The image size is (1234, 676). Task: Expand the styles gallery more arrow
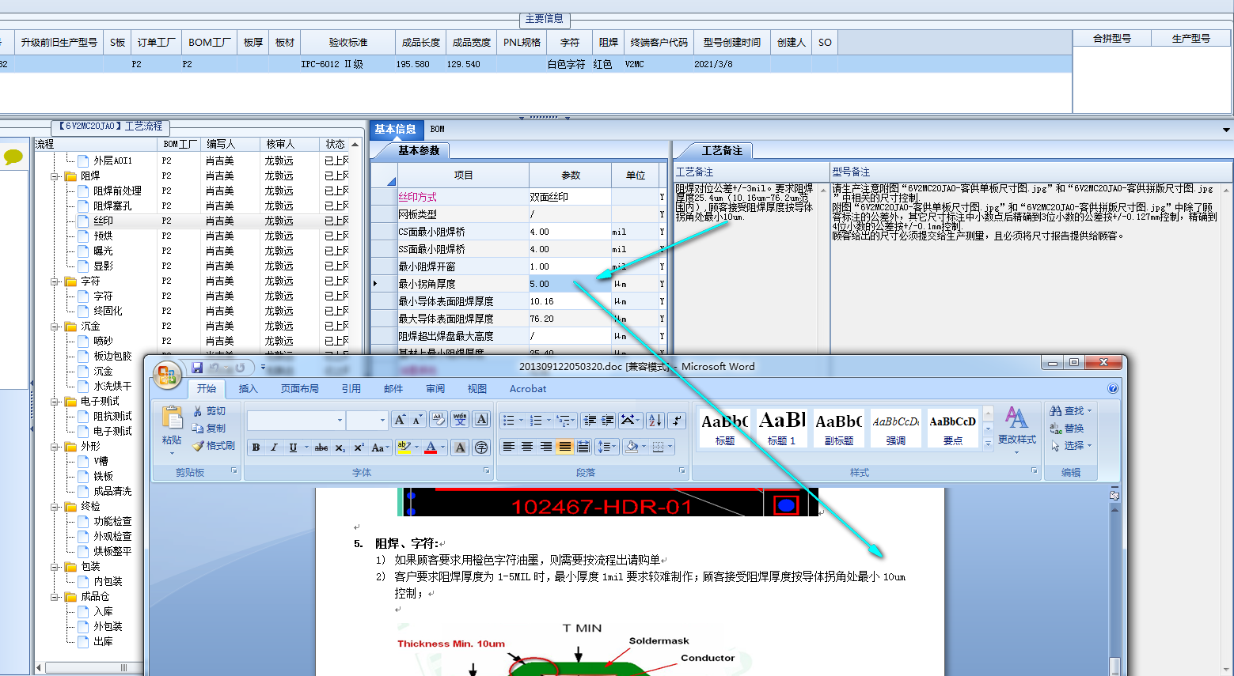point(988,444)
